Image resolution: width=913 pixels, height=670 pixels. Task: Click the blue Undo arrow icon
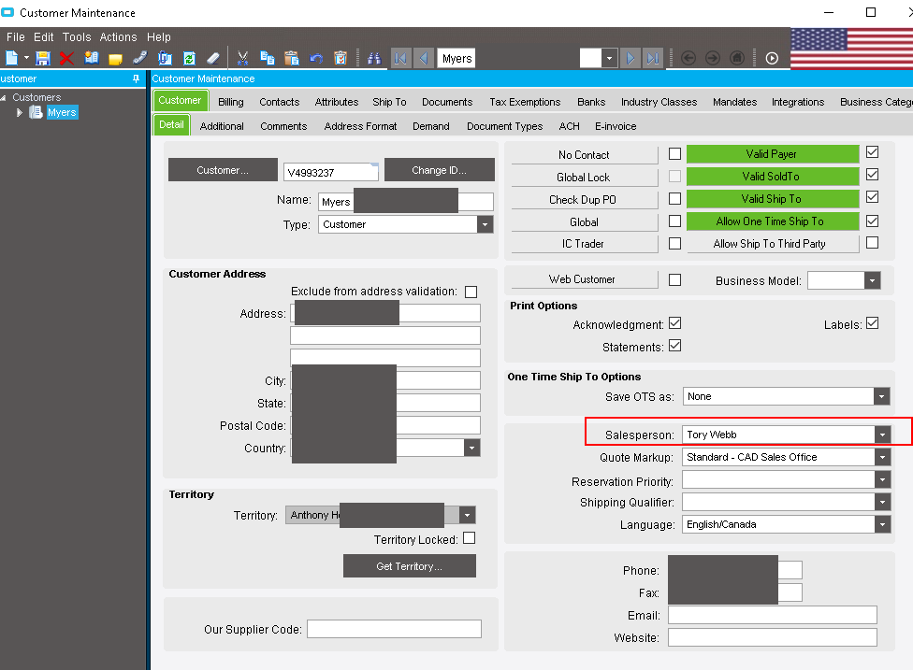(x=316, y=58)
